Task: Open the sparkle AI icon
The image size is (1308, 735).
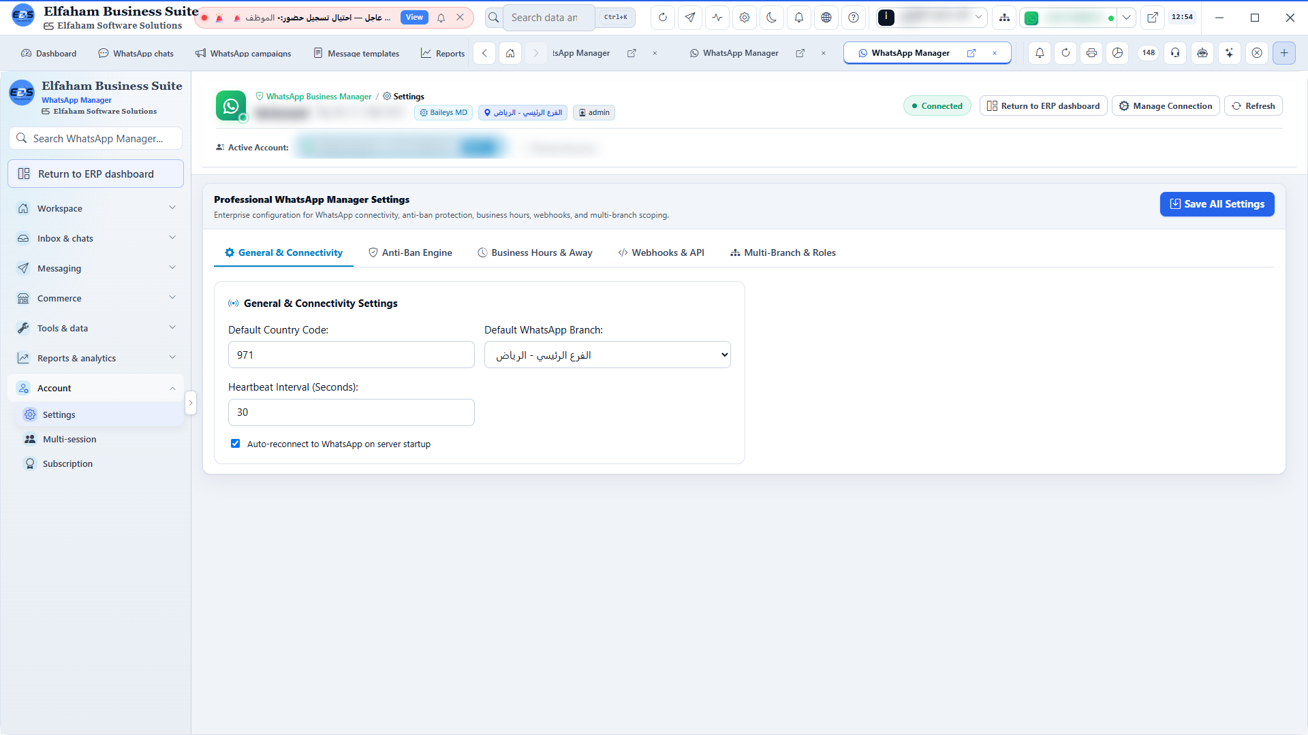Action: point(1230,53)
